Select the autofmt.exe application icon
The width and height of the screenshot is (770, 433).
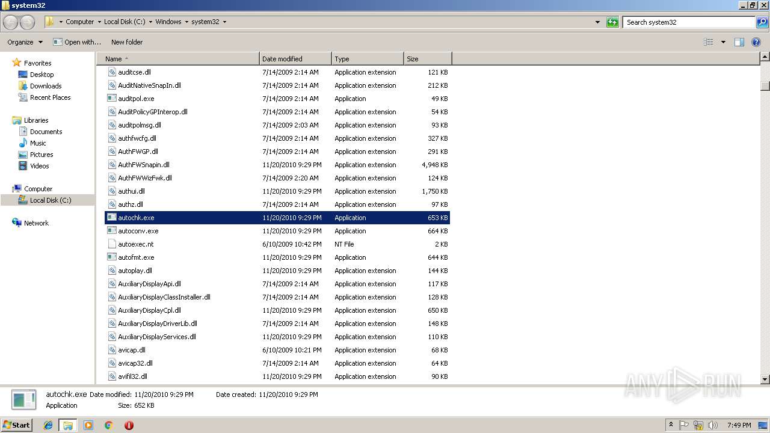click(112, 257)
